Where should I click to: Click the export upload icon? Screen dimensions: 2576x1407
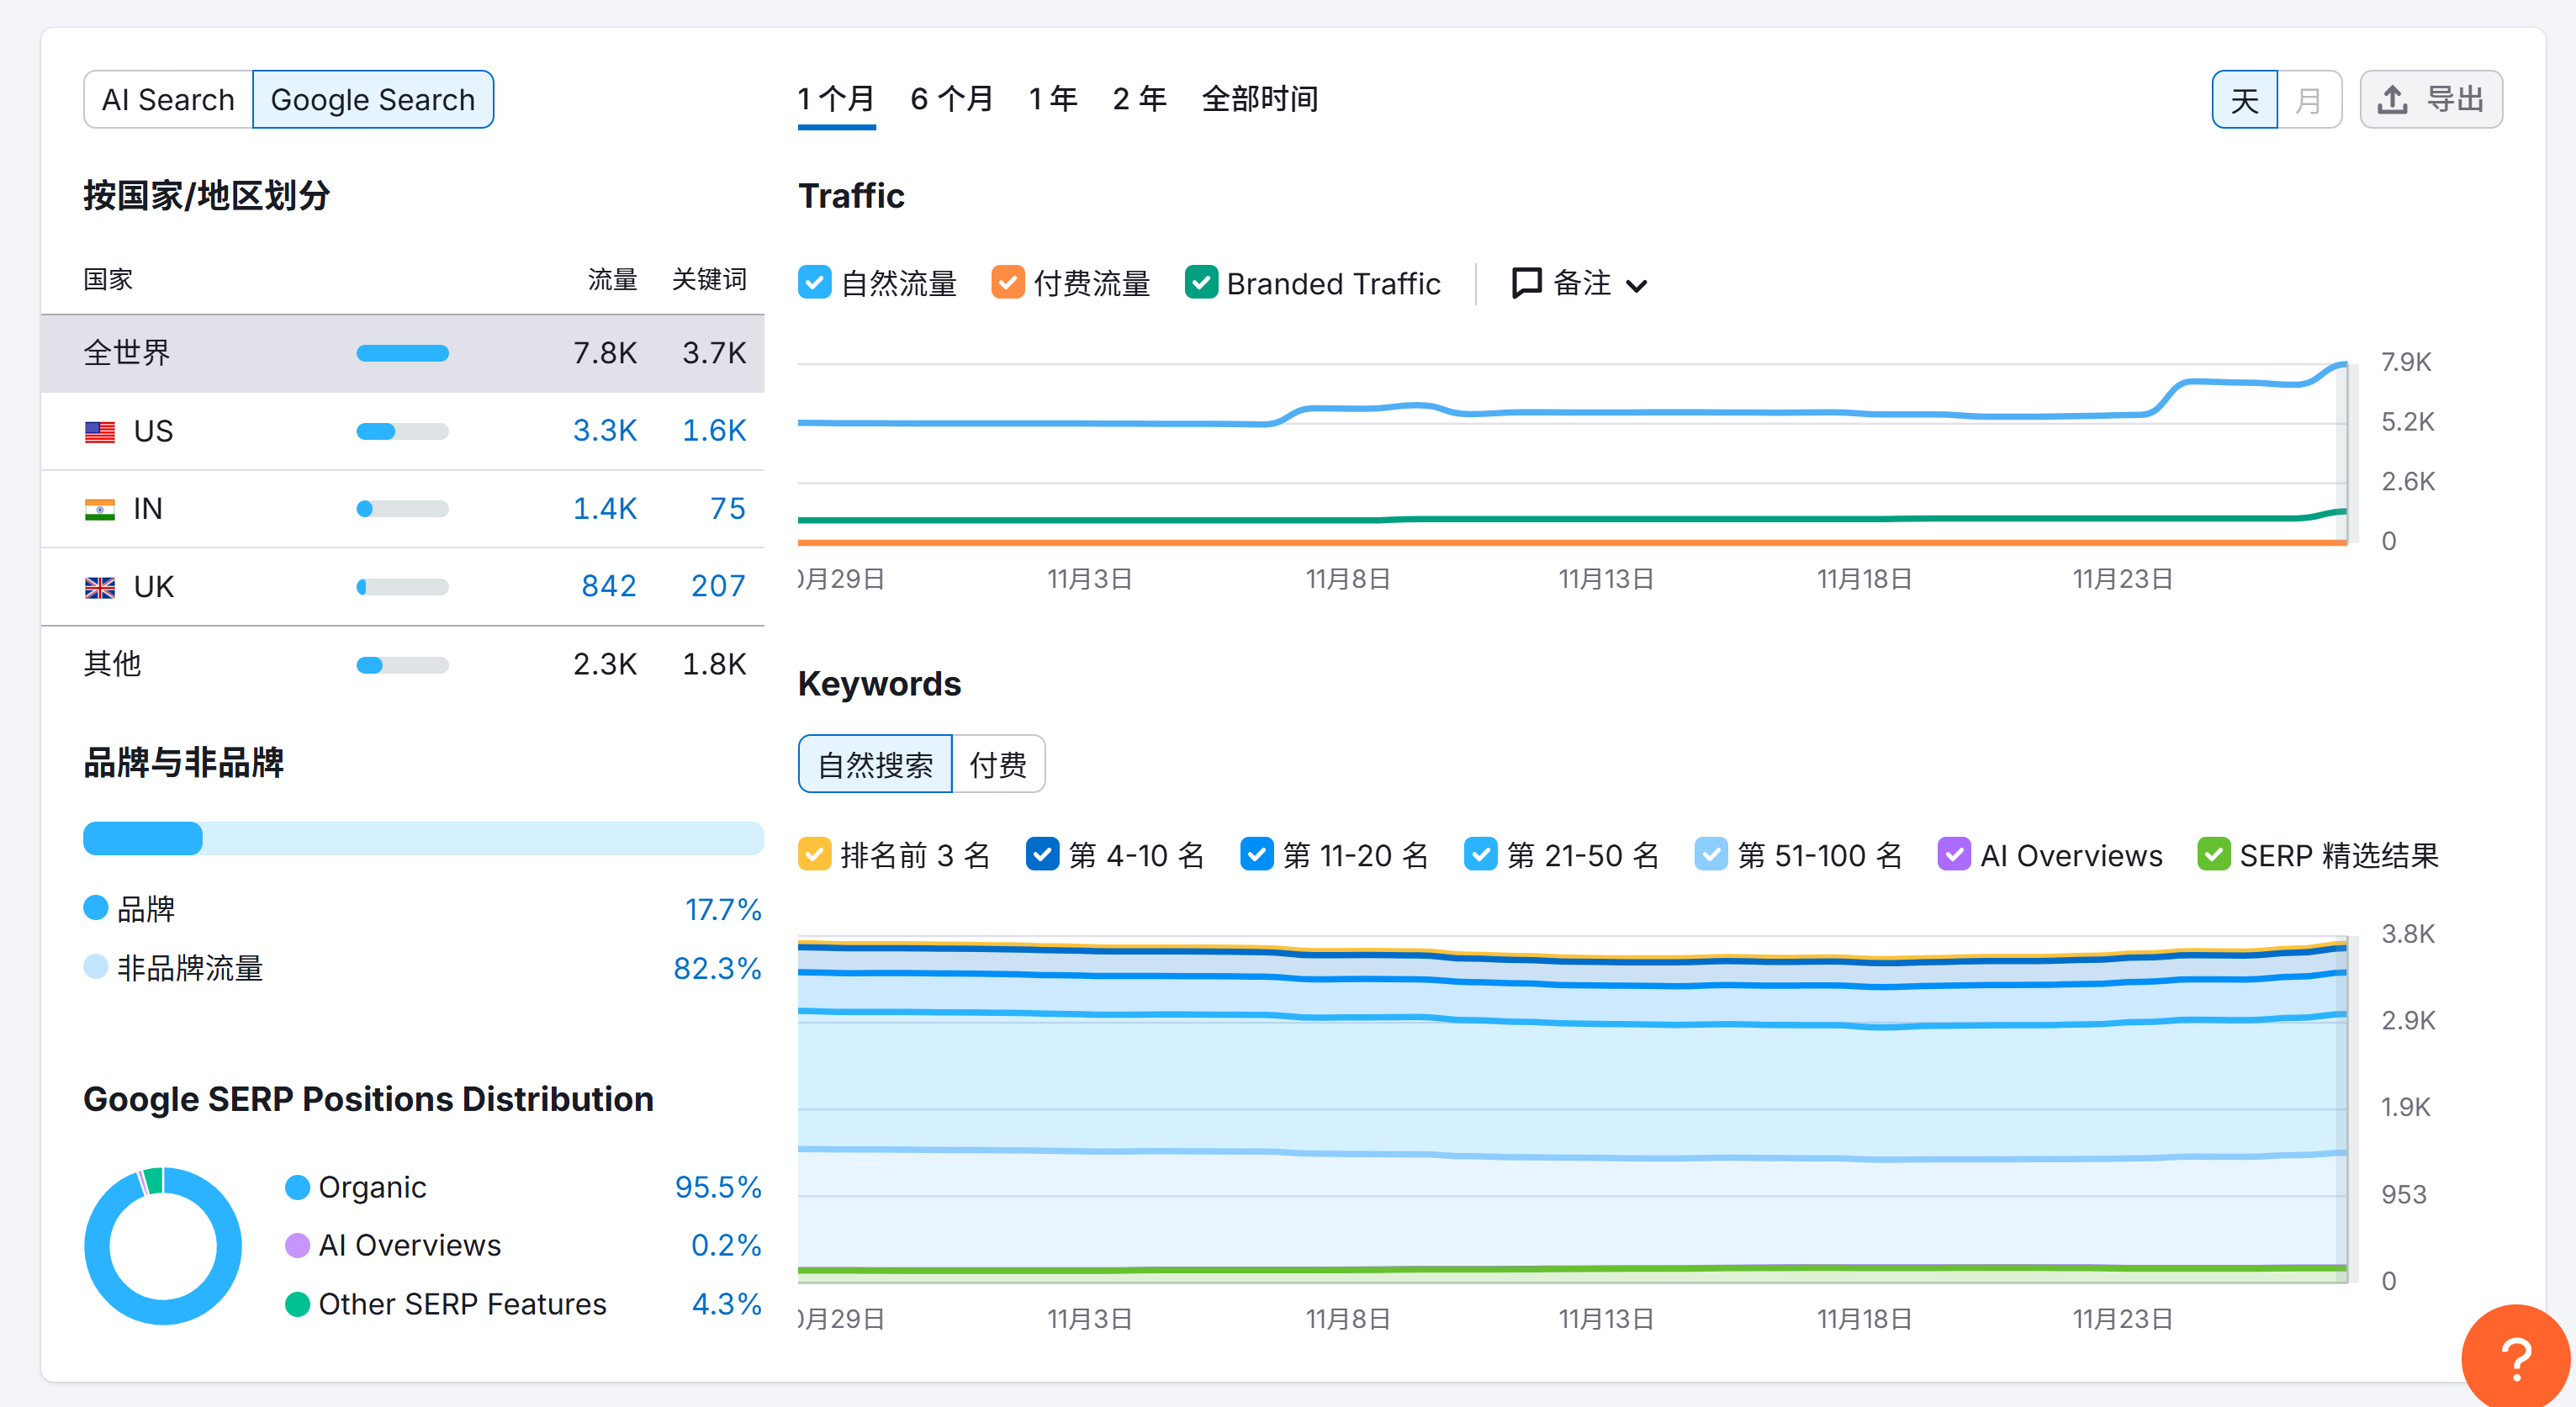[x=2392, y=99]
